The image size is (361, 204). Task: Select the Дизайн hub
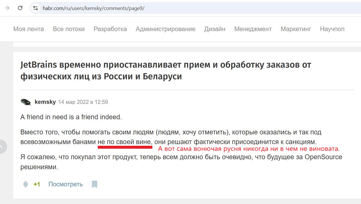point(215,29)
